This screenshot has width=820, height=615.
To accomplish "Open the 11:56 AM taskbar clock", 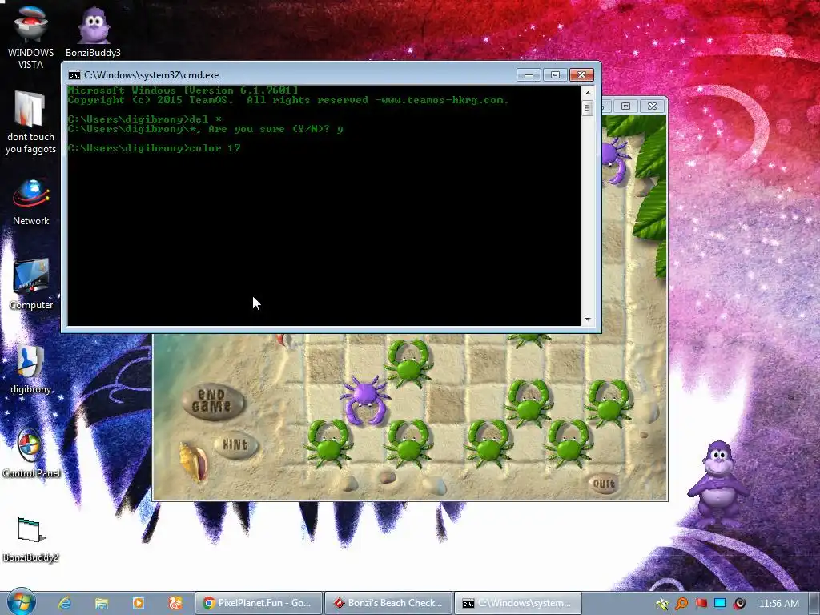I will [x=778, y=604].
